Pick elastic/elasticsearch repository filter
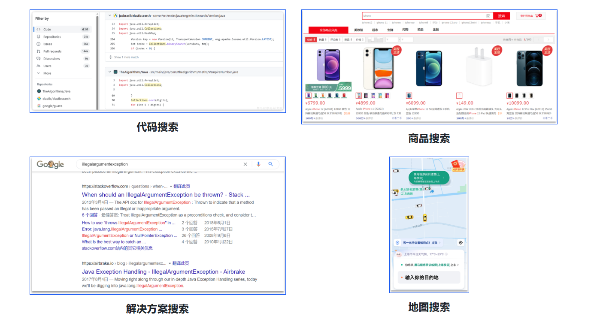 point(54,99)
